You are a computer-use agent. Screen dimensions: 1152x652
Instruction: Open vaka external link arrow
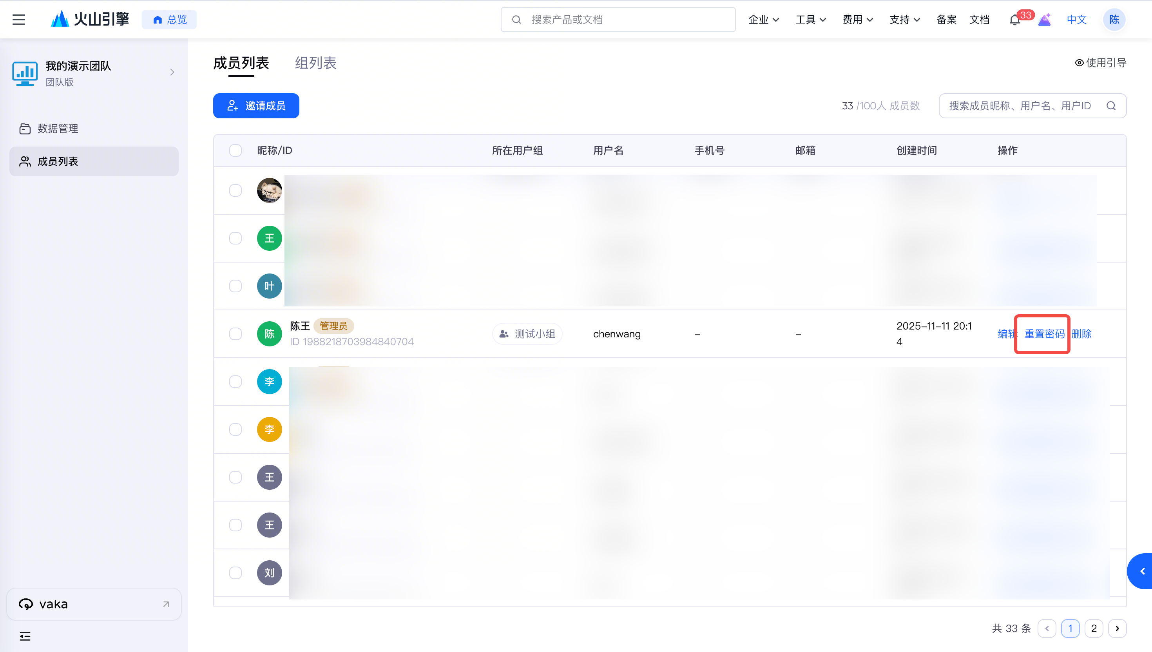(x=166, y=604)
